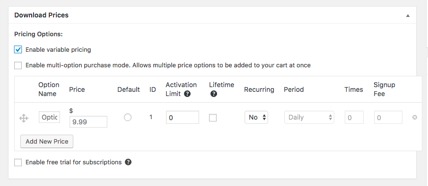The width and height of the screenshot is (428, 186).
Task: Open the Recurring No dropdown
Action: click(256, 117)
